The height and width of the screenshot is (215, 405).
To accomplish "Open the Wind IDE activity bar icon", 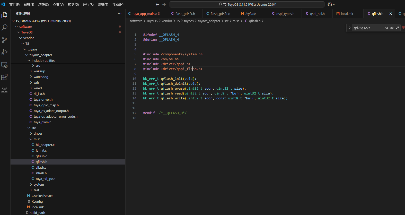I will point(4,90).
